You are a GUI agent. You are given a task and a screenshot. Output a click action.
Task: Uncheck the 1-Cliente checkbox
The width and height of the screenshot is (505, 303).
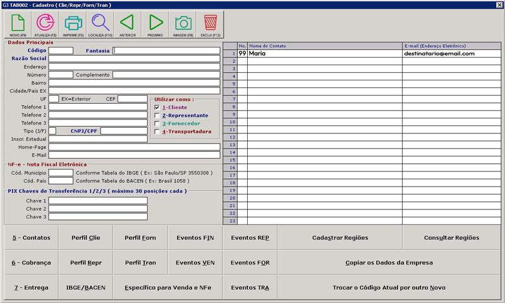pyautogui.click(x=157, y=108)
